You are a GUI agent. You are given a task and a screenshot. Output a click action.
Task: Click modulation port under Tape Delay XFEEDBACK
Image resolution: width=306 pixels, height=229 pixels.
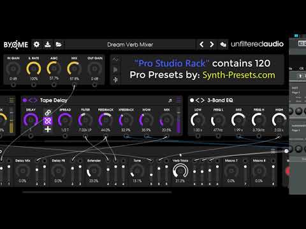[x=126, y=136]
